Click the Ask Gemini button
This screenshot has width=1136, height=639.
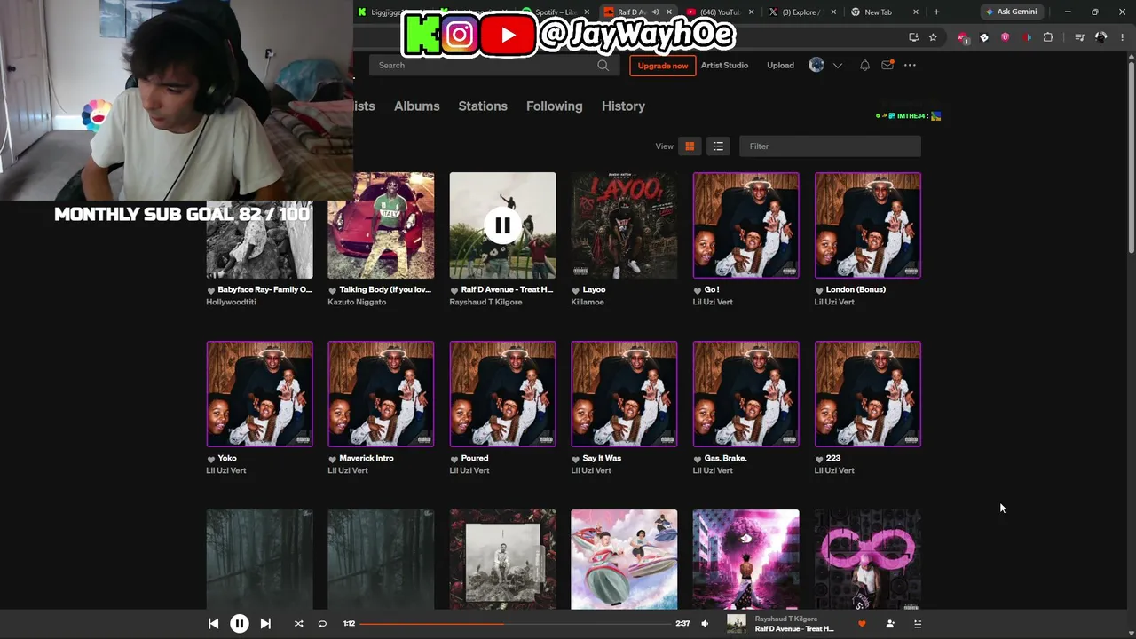coord(1011,12)
